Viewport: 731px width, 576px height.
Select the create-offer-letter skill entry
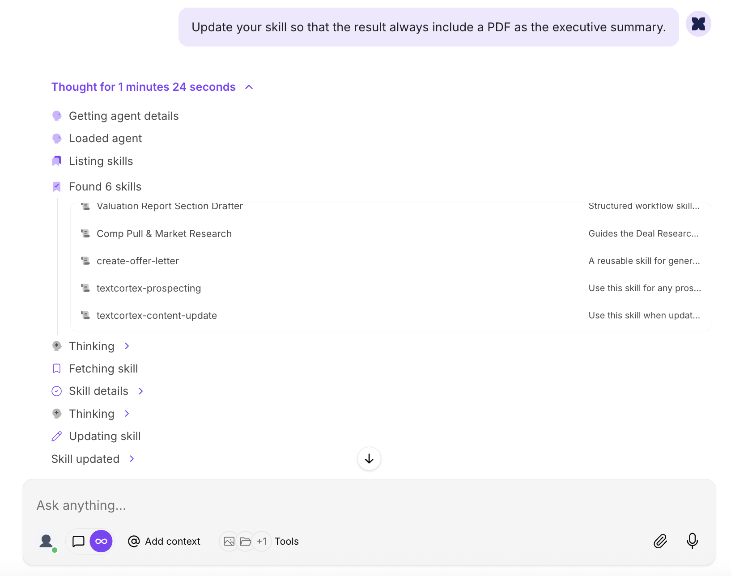[138, 261]
